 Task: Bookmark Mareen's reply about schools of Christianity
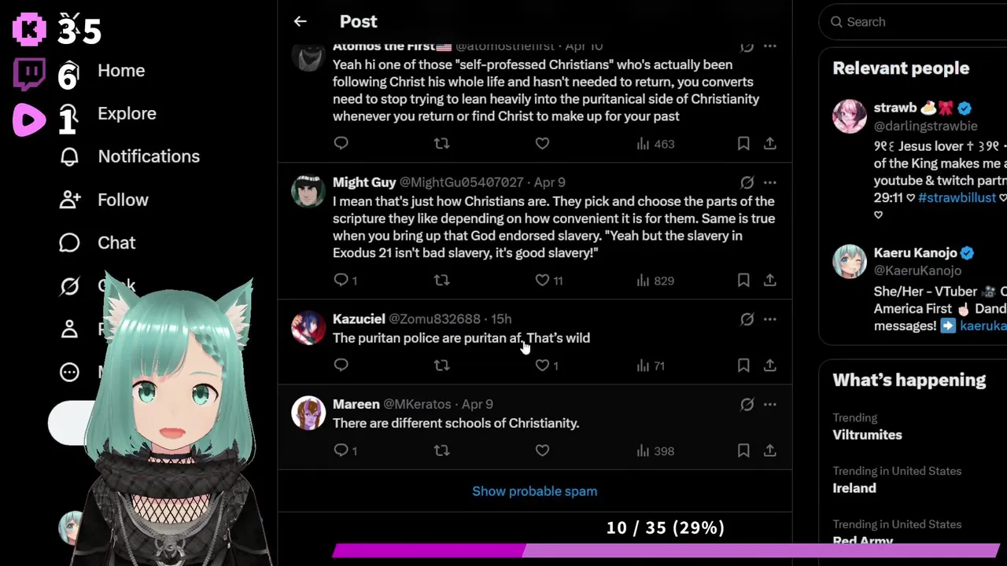743,450
